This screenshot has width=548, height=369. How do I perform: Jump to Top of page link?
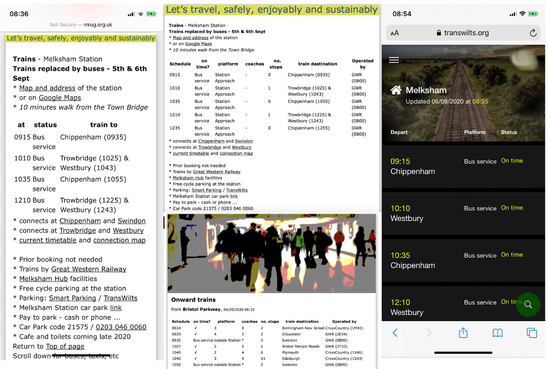click(x=65, y=346)
